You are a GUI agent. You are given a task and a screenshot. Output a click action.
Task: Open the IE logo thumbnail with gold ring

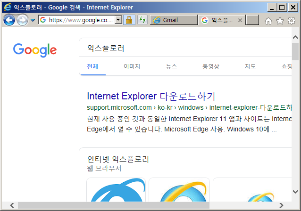(x=179, y=189)
